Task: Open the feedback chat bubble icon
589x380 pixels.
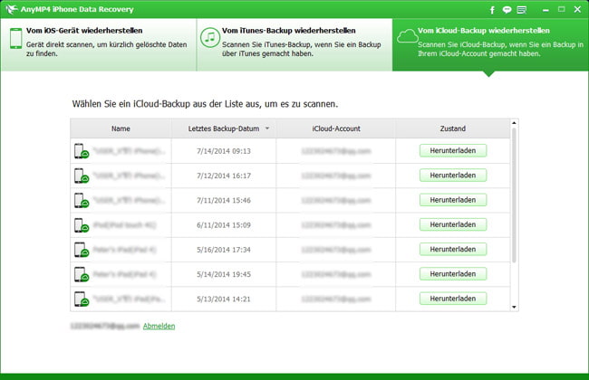Action: point(507,10)
